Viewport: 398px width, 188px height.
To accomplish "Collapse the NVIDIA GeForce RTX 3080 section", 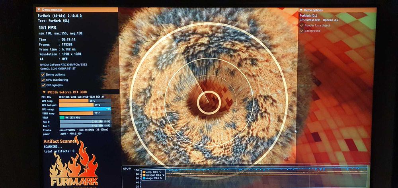I will (44, 92).
